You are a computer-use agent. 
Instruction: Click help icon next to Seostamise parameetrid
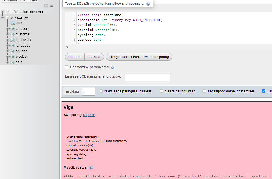[113, 67]
